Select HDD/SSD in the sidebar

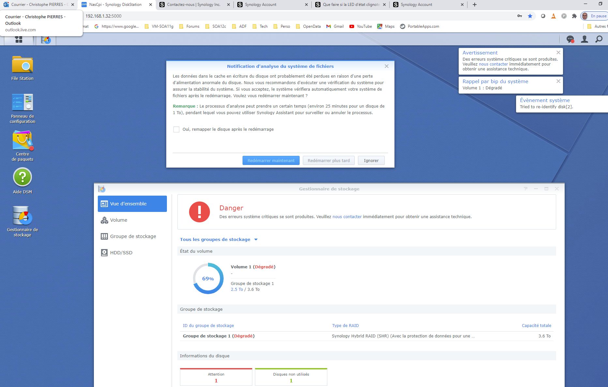click(132, 253)
